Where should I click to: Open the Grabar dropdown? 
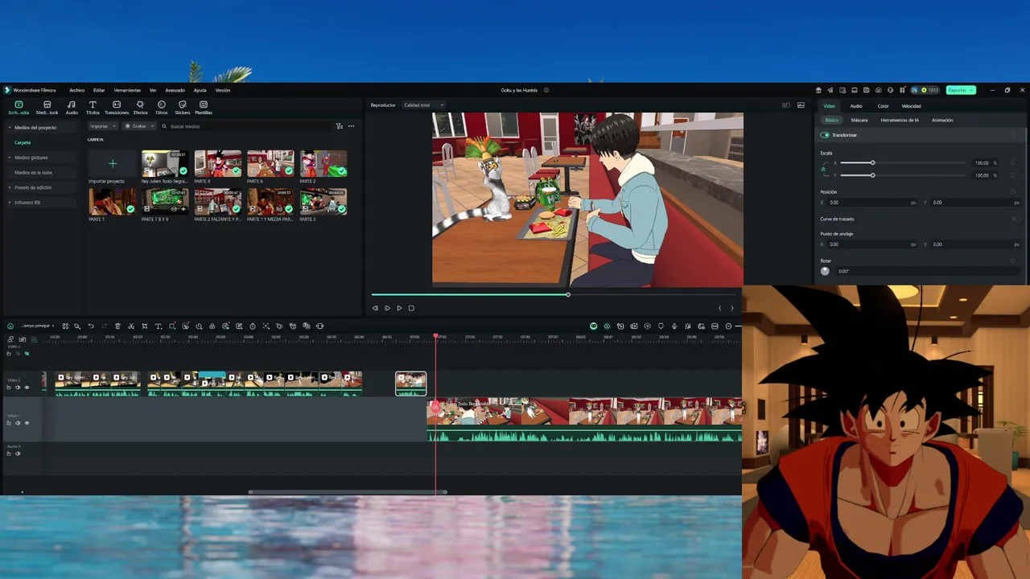tap(138, 126)
